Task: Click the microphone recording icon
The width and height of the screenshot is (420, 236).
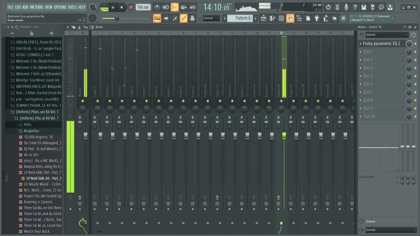Action: point(346,7)
